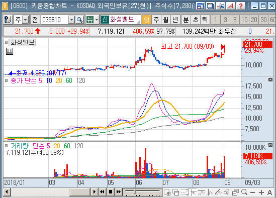The width and height of the screenshot is (276, 198).
Task: Click the stock code field 039610
Action: click(55, 20)
